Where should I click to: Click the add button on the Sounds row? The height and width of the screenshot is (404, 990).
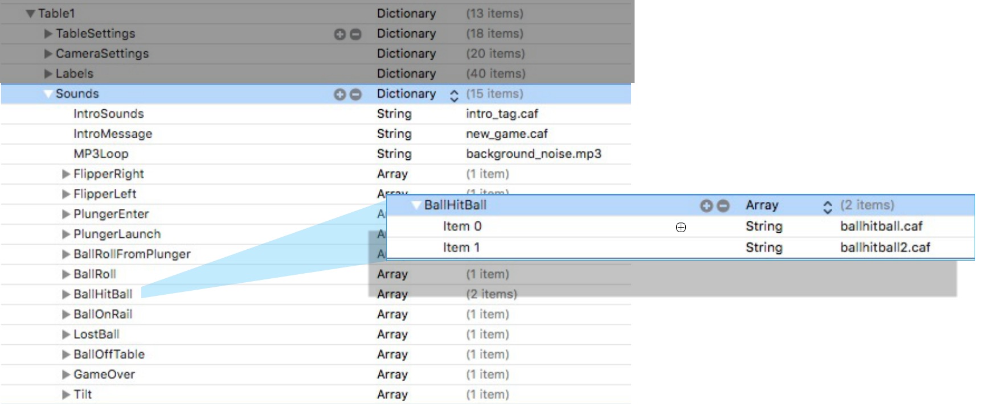pos(340,94)
